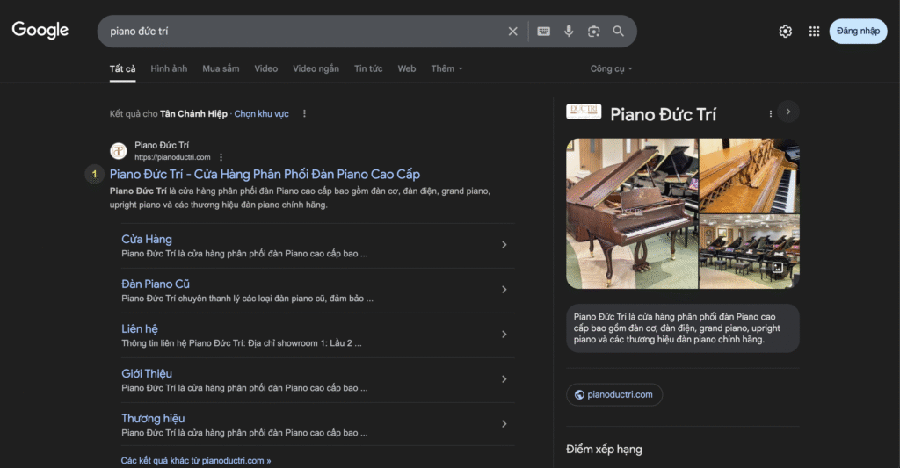
Task: Open the large grand piano photo
Action: pos(632,213)
